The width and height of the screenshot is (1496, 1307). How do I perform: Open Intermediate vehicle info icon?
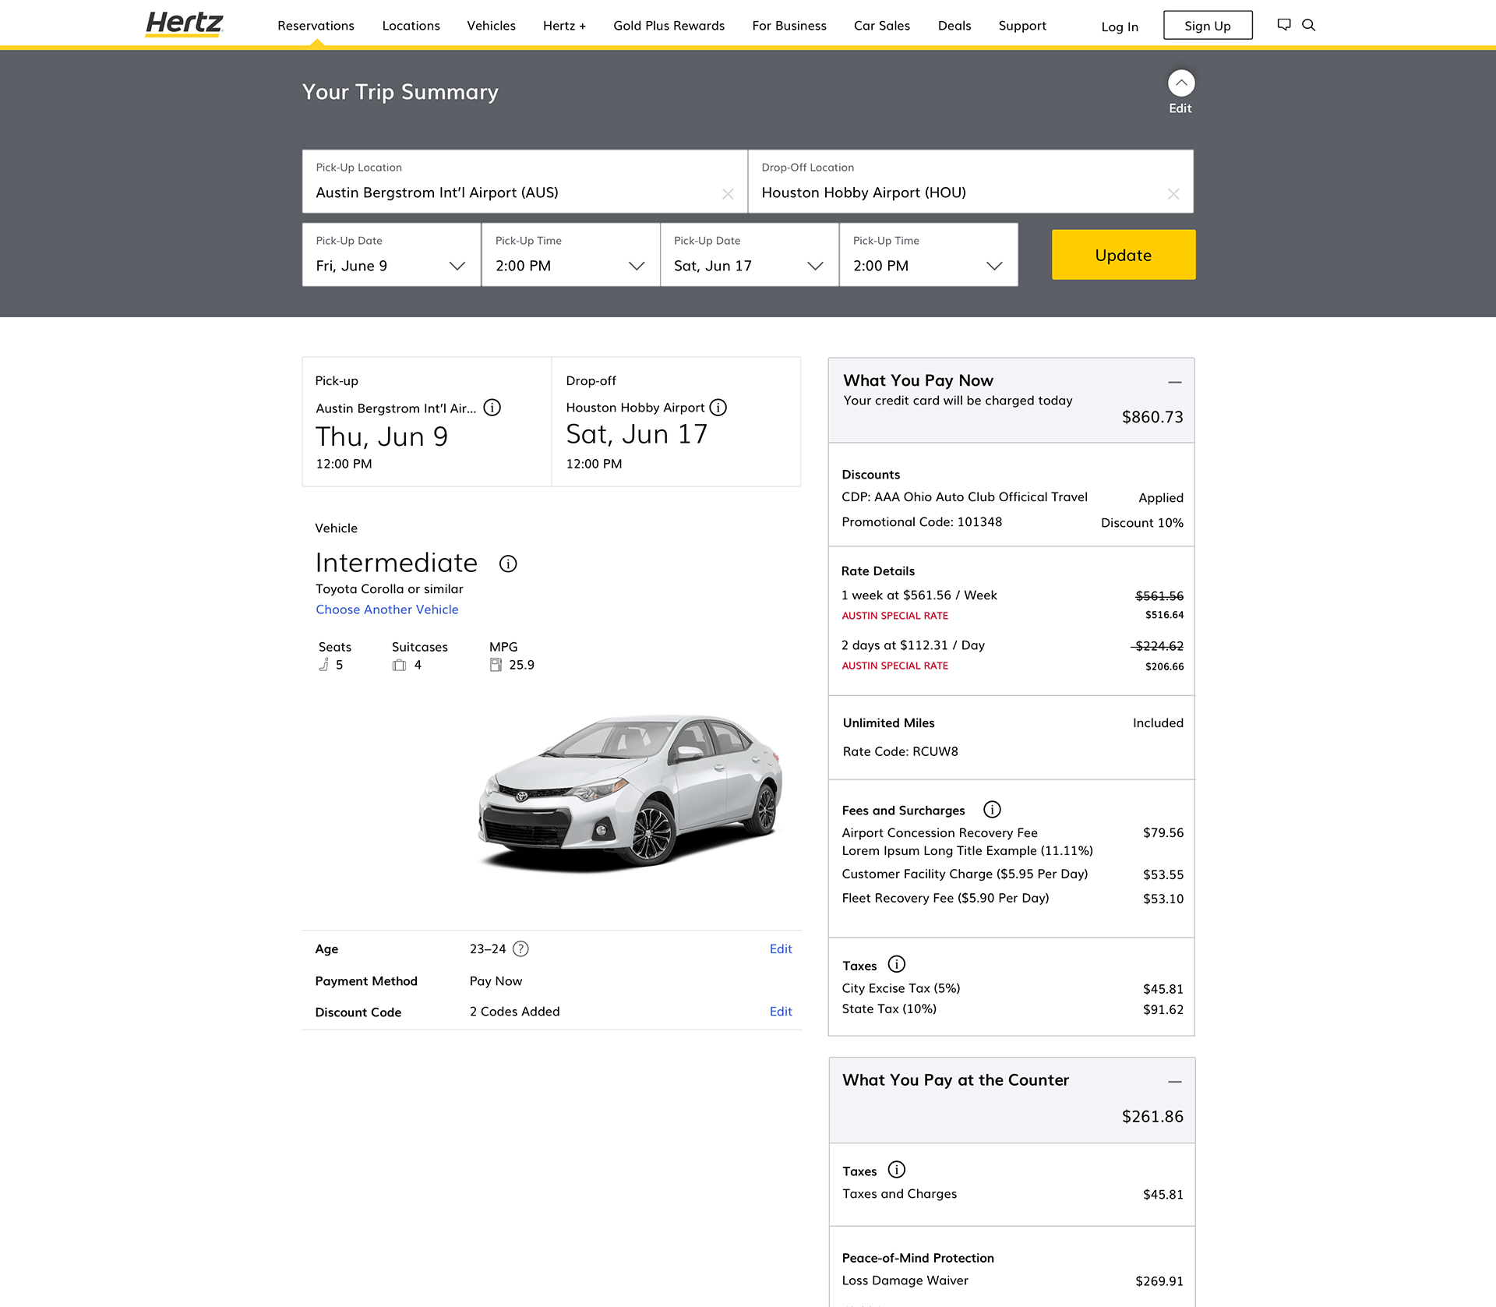(508, 563)
